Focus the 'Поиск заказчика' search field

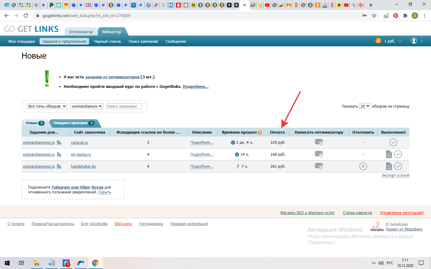point(124,106)
